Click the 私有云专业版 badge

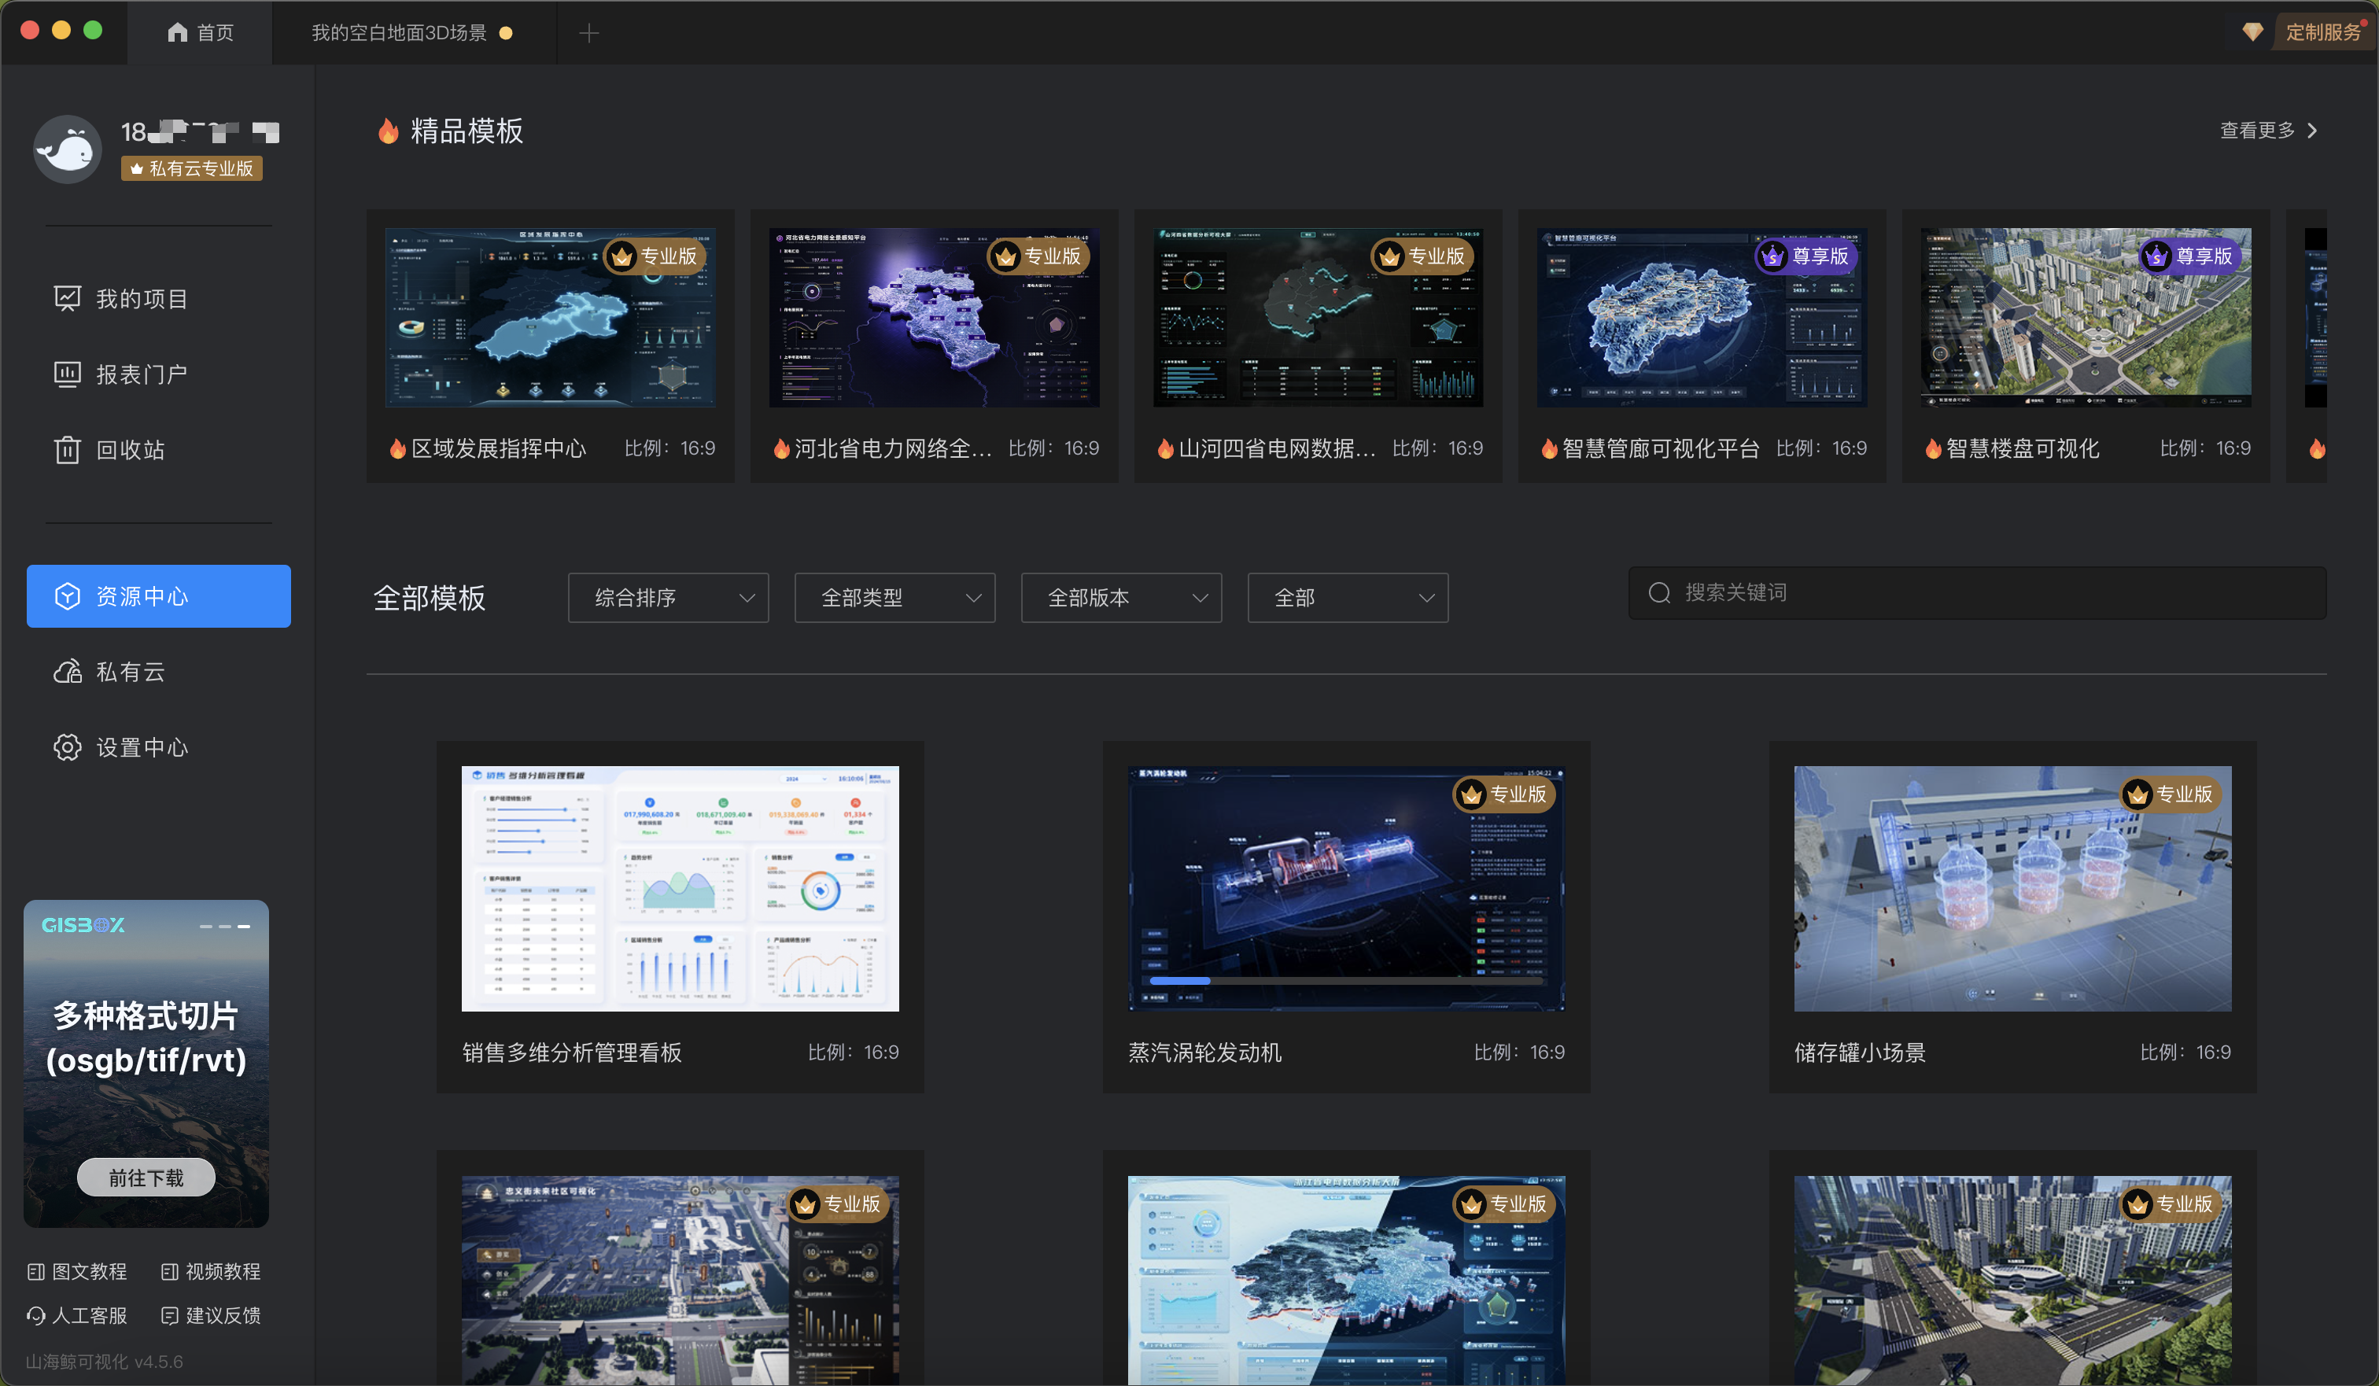click(192, 168)
